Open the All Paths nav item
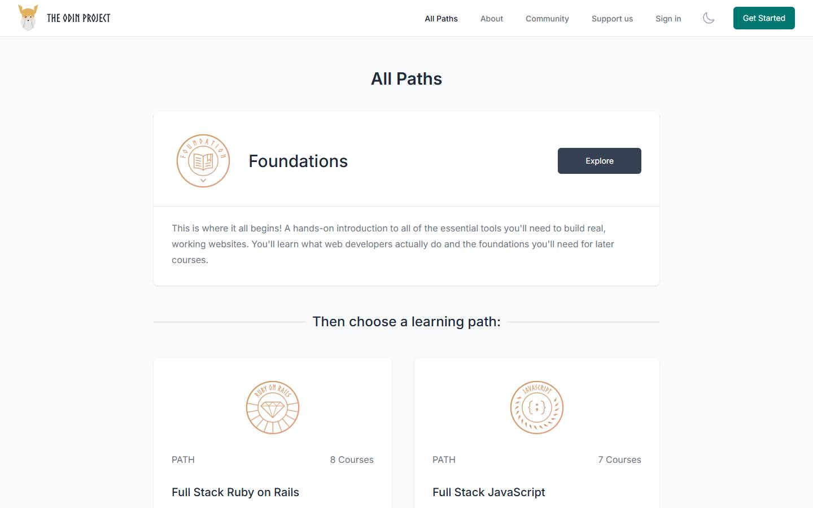 click(442, 19)
